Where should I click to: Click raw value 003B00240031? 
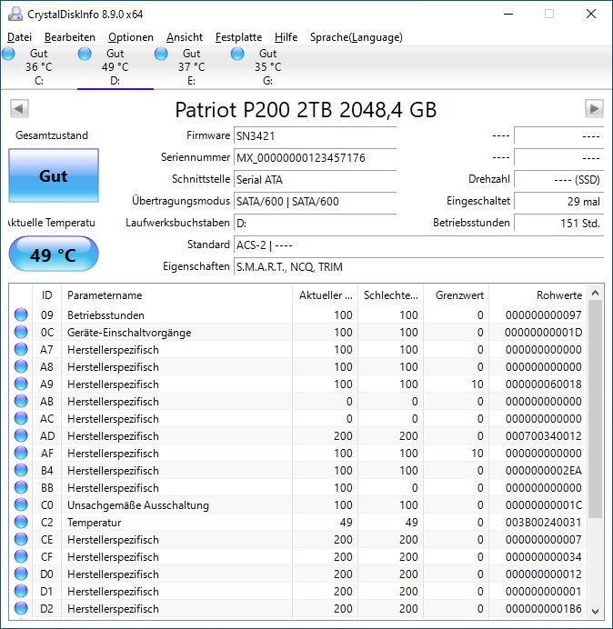[544, 523]
